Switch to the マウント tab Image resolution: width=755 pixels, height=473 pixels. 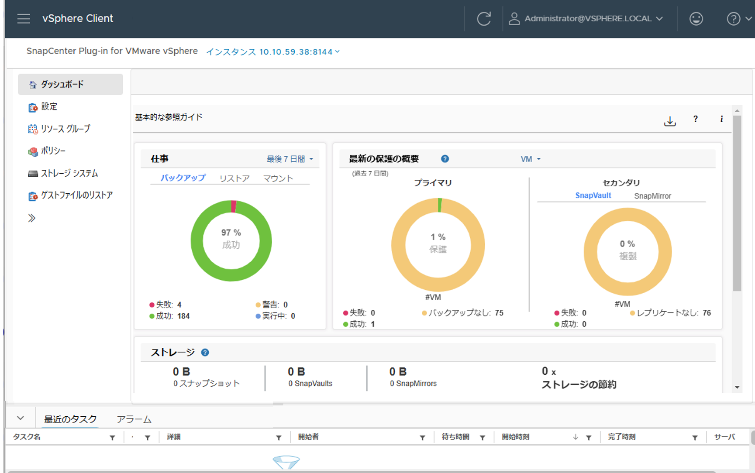(278, 178)
